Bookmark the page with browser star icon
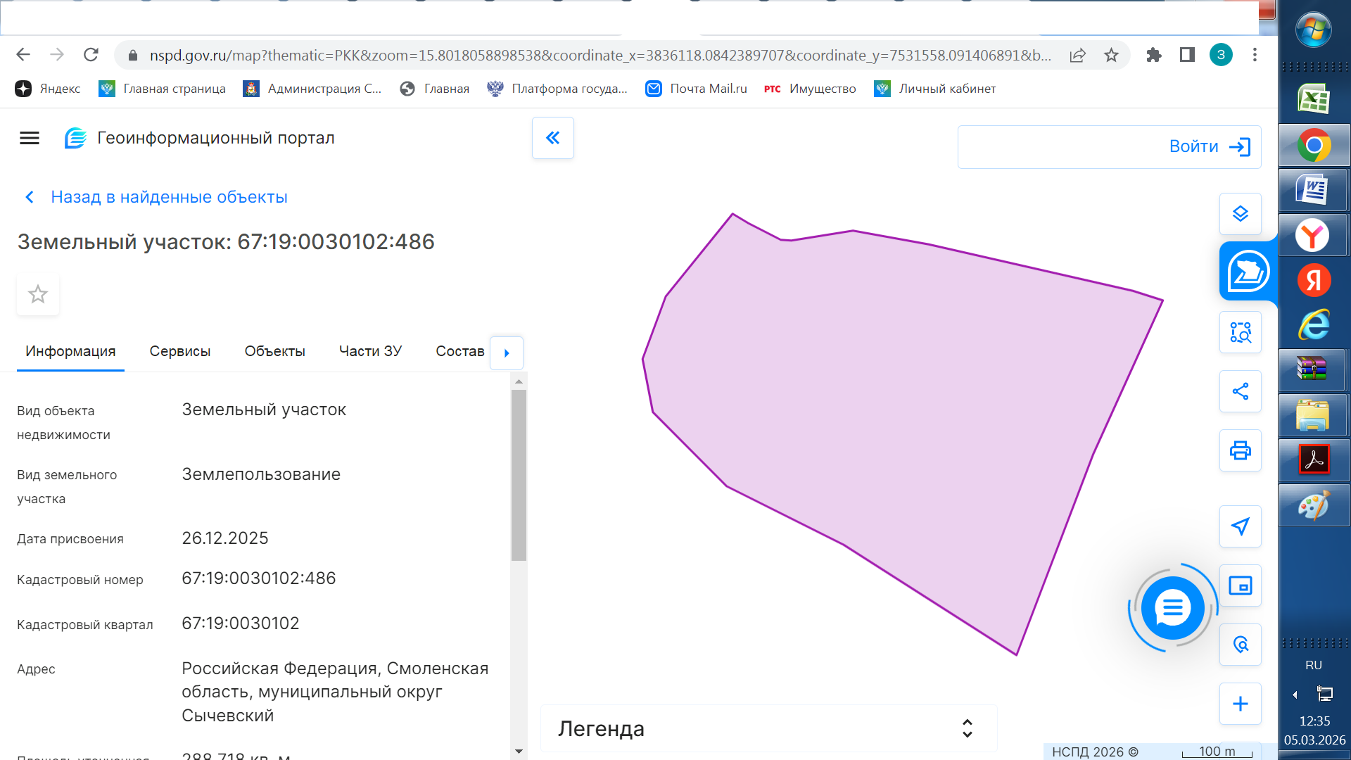The width and height of the screenshot is (1351, 760). click(1111, 55)
